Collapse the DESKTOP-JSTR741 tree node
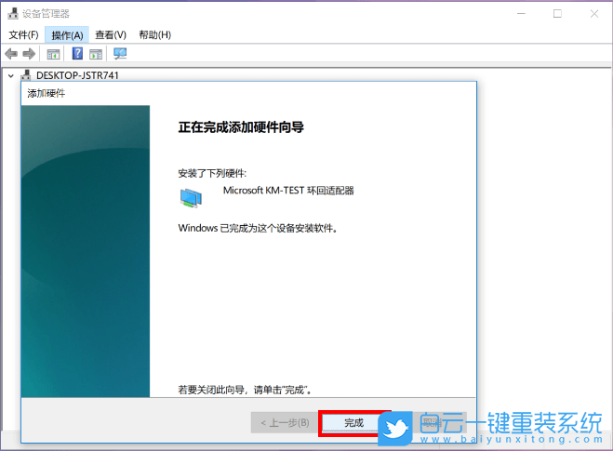This screenshot has height=451, width=613. [x=10, y=75]
